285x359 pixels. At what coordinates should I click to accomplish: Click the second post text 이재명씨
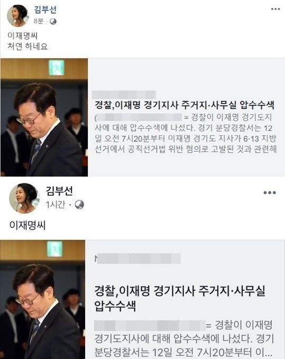tap(27, 225)
